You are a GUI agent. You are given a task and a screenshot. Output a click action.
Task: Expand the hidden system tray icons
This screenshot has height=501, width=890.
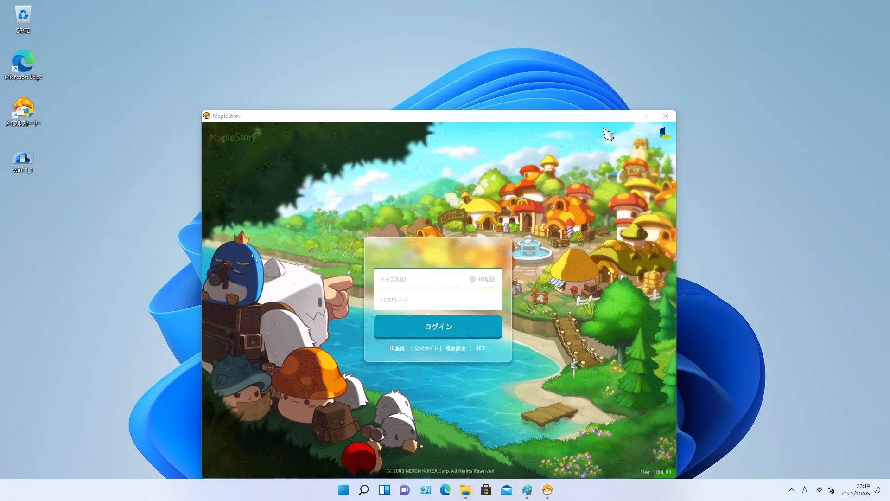(792, 490)
